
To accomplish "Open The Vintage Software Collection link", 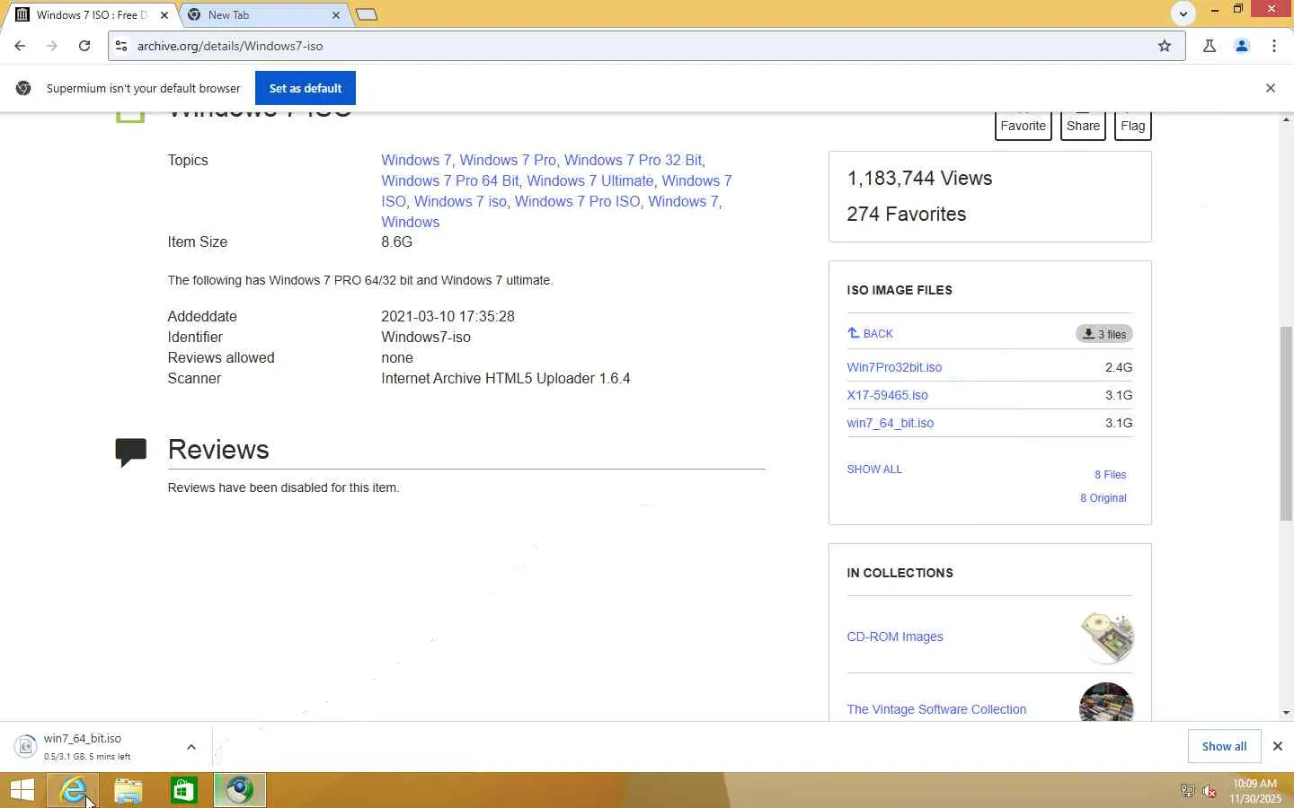I will coord(936,709).
